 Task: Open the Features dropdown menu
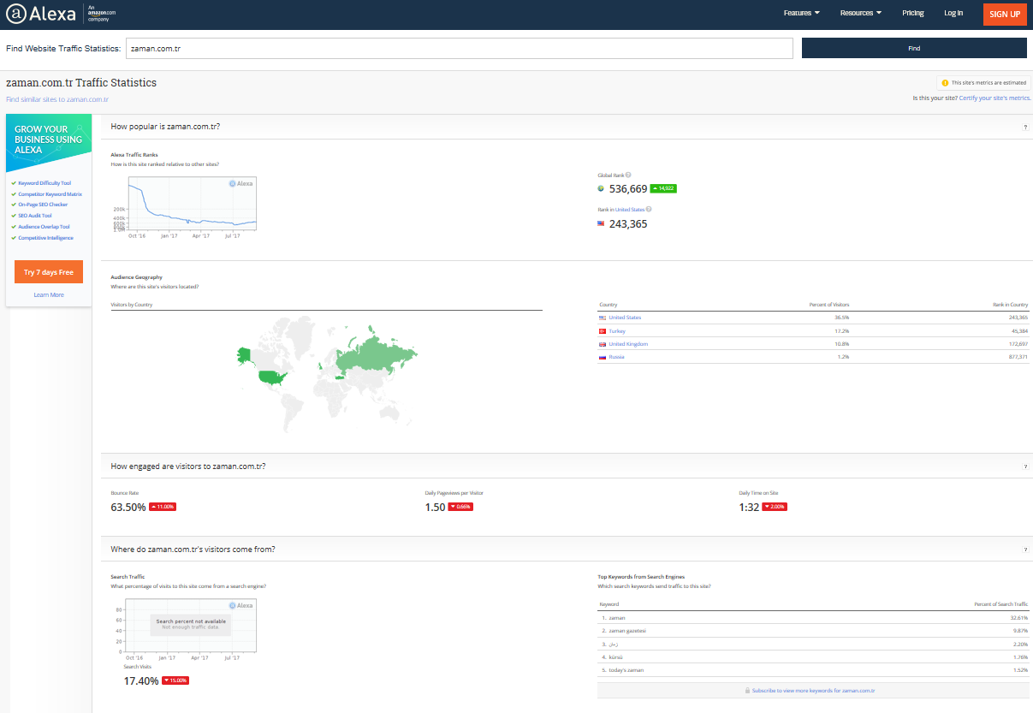(801, 13)
